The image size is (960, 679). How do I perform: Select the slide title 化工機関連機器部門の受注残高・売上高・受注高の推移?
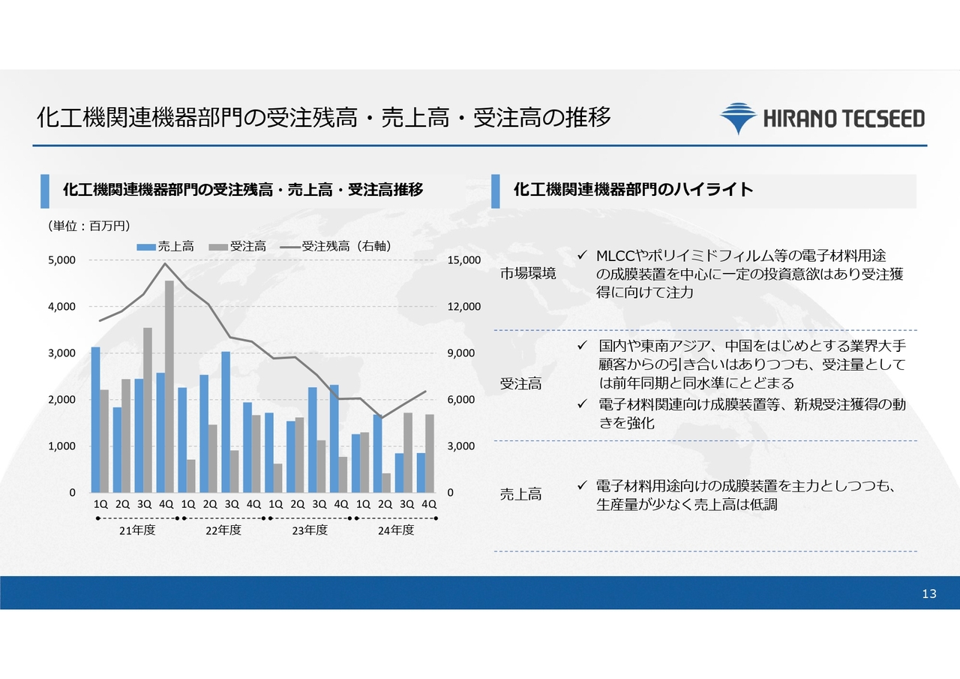pyautogui.click(x=324, y=118)
